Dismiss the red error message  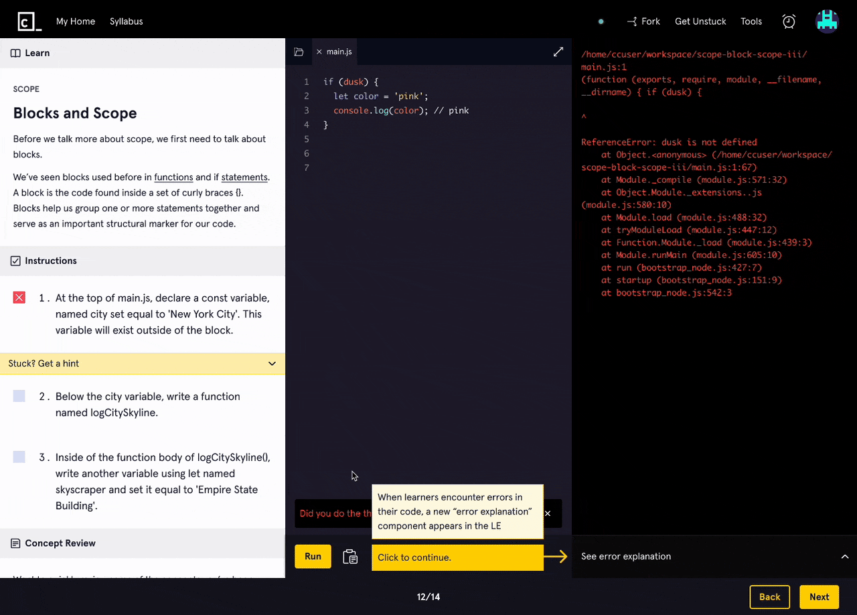point(548,513)
